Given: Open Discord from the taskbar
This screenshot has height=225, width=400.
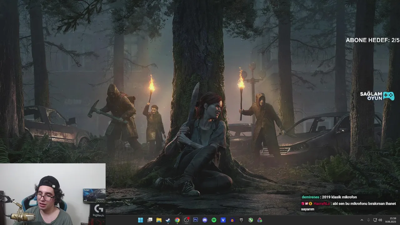Looking at the screenshot, I should point(205,220).
